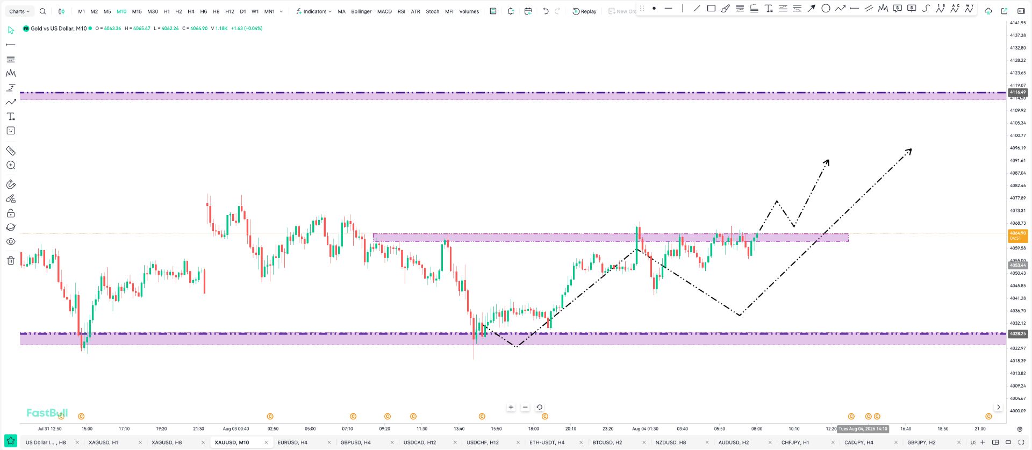Open the symbol search magnifier
Screen dimensions: 1032x450
(42, 11)
